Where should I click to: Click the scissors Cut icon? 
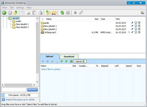point(29,13)
